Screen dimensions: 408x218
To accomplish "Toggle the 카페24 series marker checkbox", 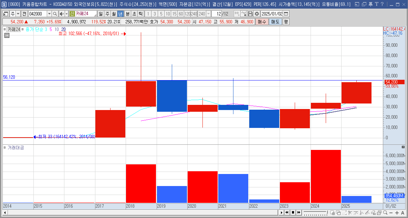I will click(5, 29).
